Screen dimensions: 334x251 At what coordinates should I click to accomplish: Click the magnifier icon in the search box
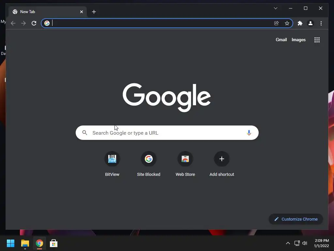[x=84, y=133]
